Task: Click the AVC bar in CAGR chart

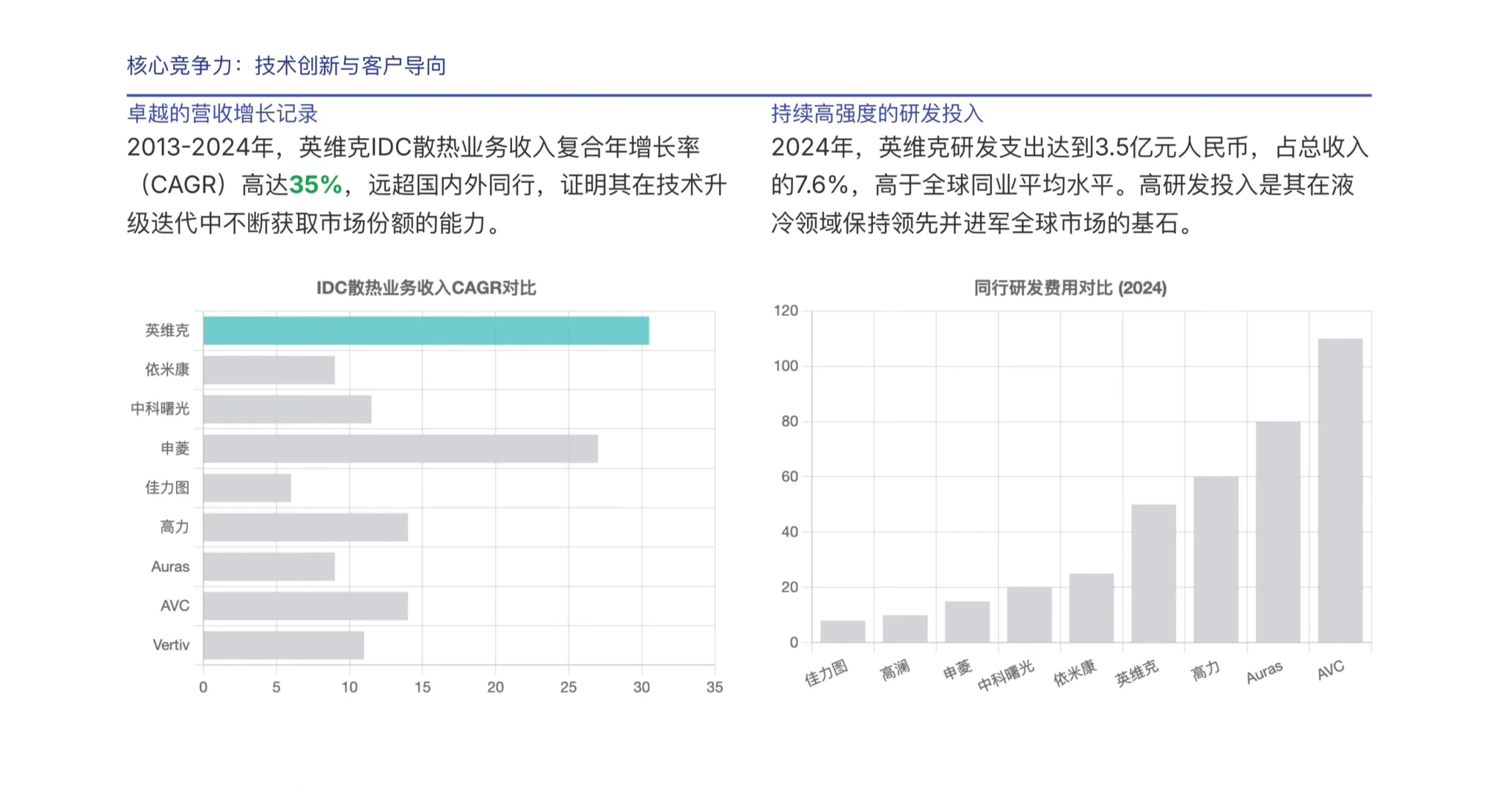Action: 305,606
